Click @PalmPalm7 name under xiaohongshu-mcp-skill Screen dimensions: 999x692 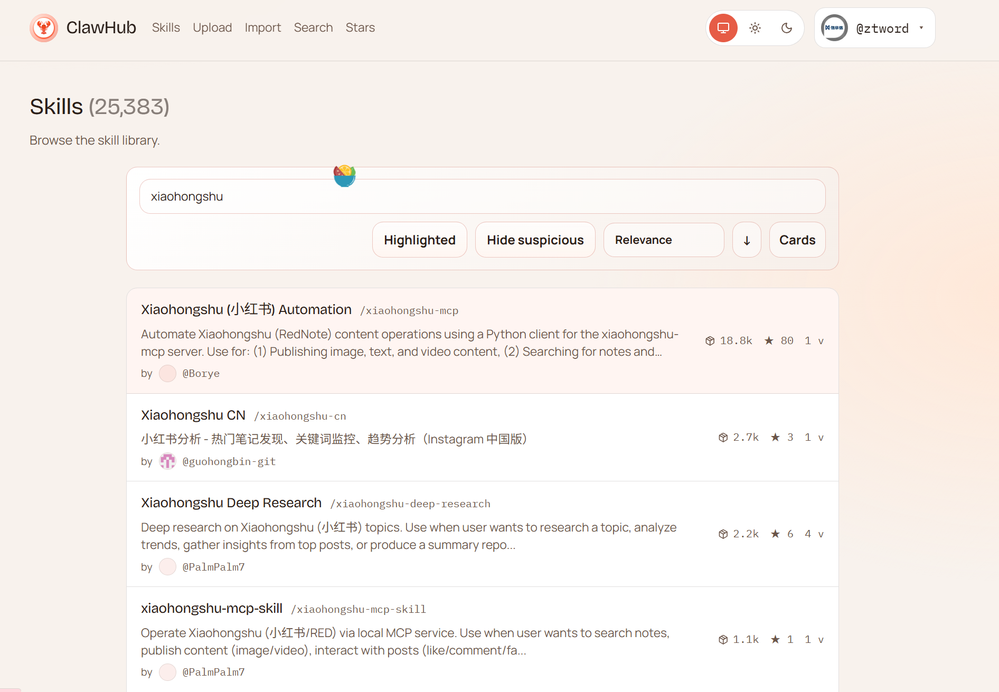click(214, 672)
